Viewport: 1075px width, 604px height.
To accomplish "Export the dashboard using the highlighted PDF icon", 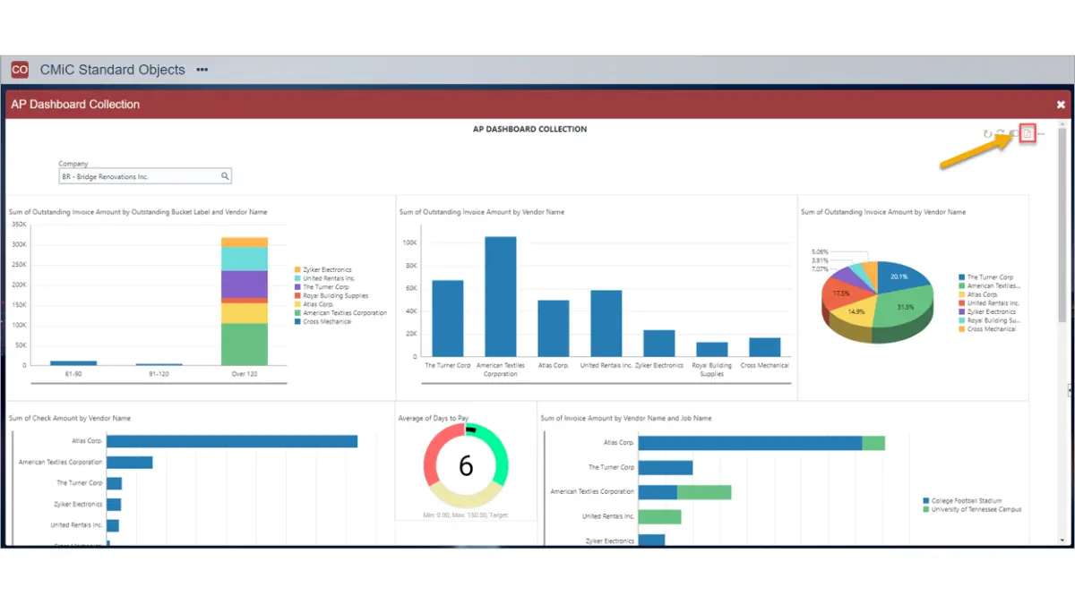I will click(x=1027, y=133).
